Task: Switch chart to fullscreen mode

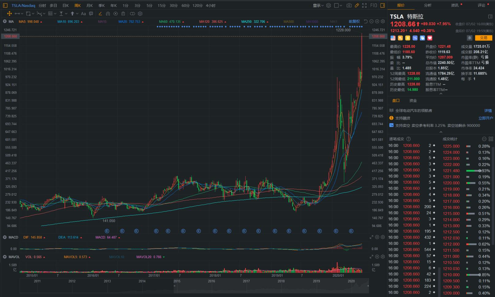Action: pos(364,6)
